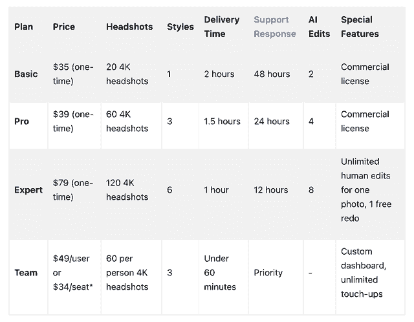The height and width of the screenshot is (322, 414).
Task: Click the 1.5 hours delivery time cell
Action: [222, 121]
